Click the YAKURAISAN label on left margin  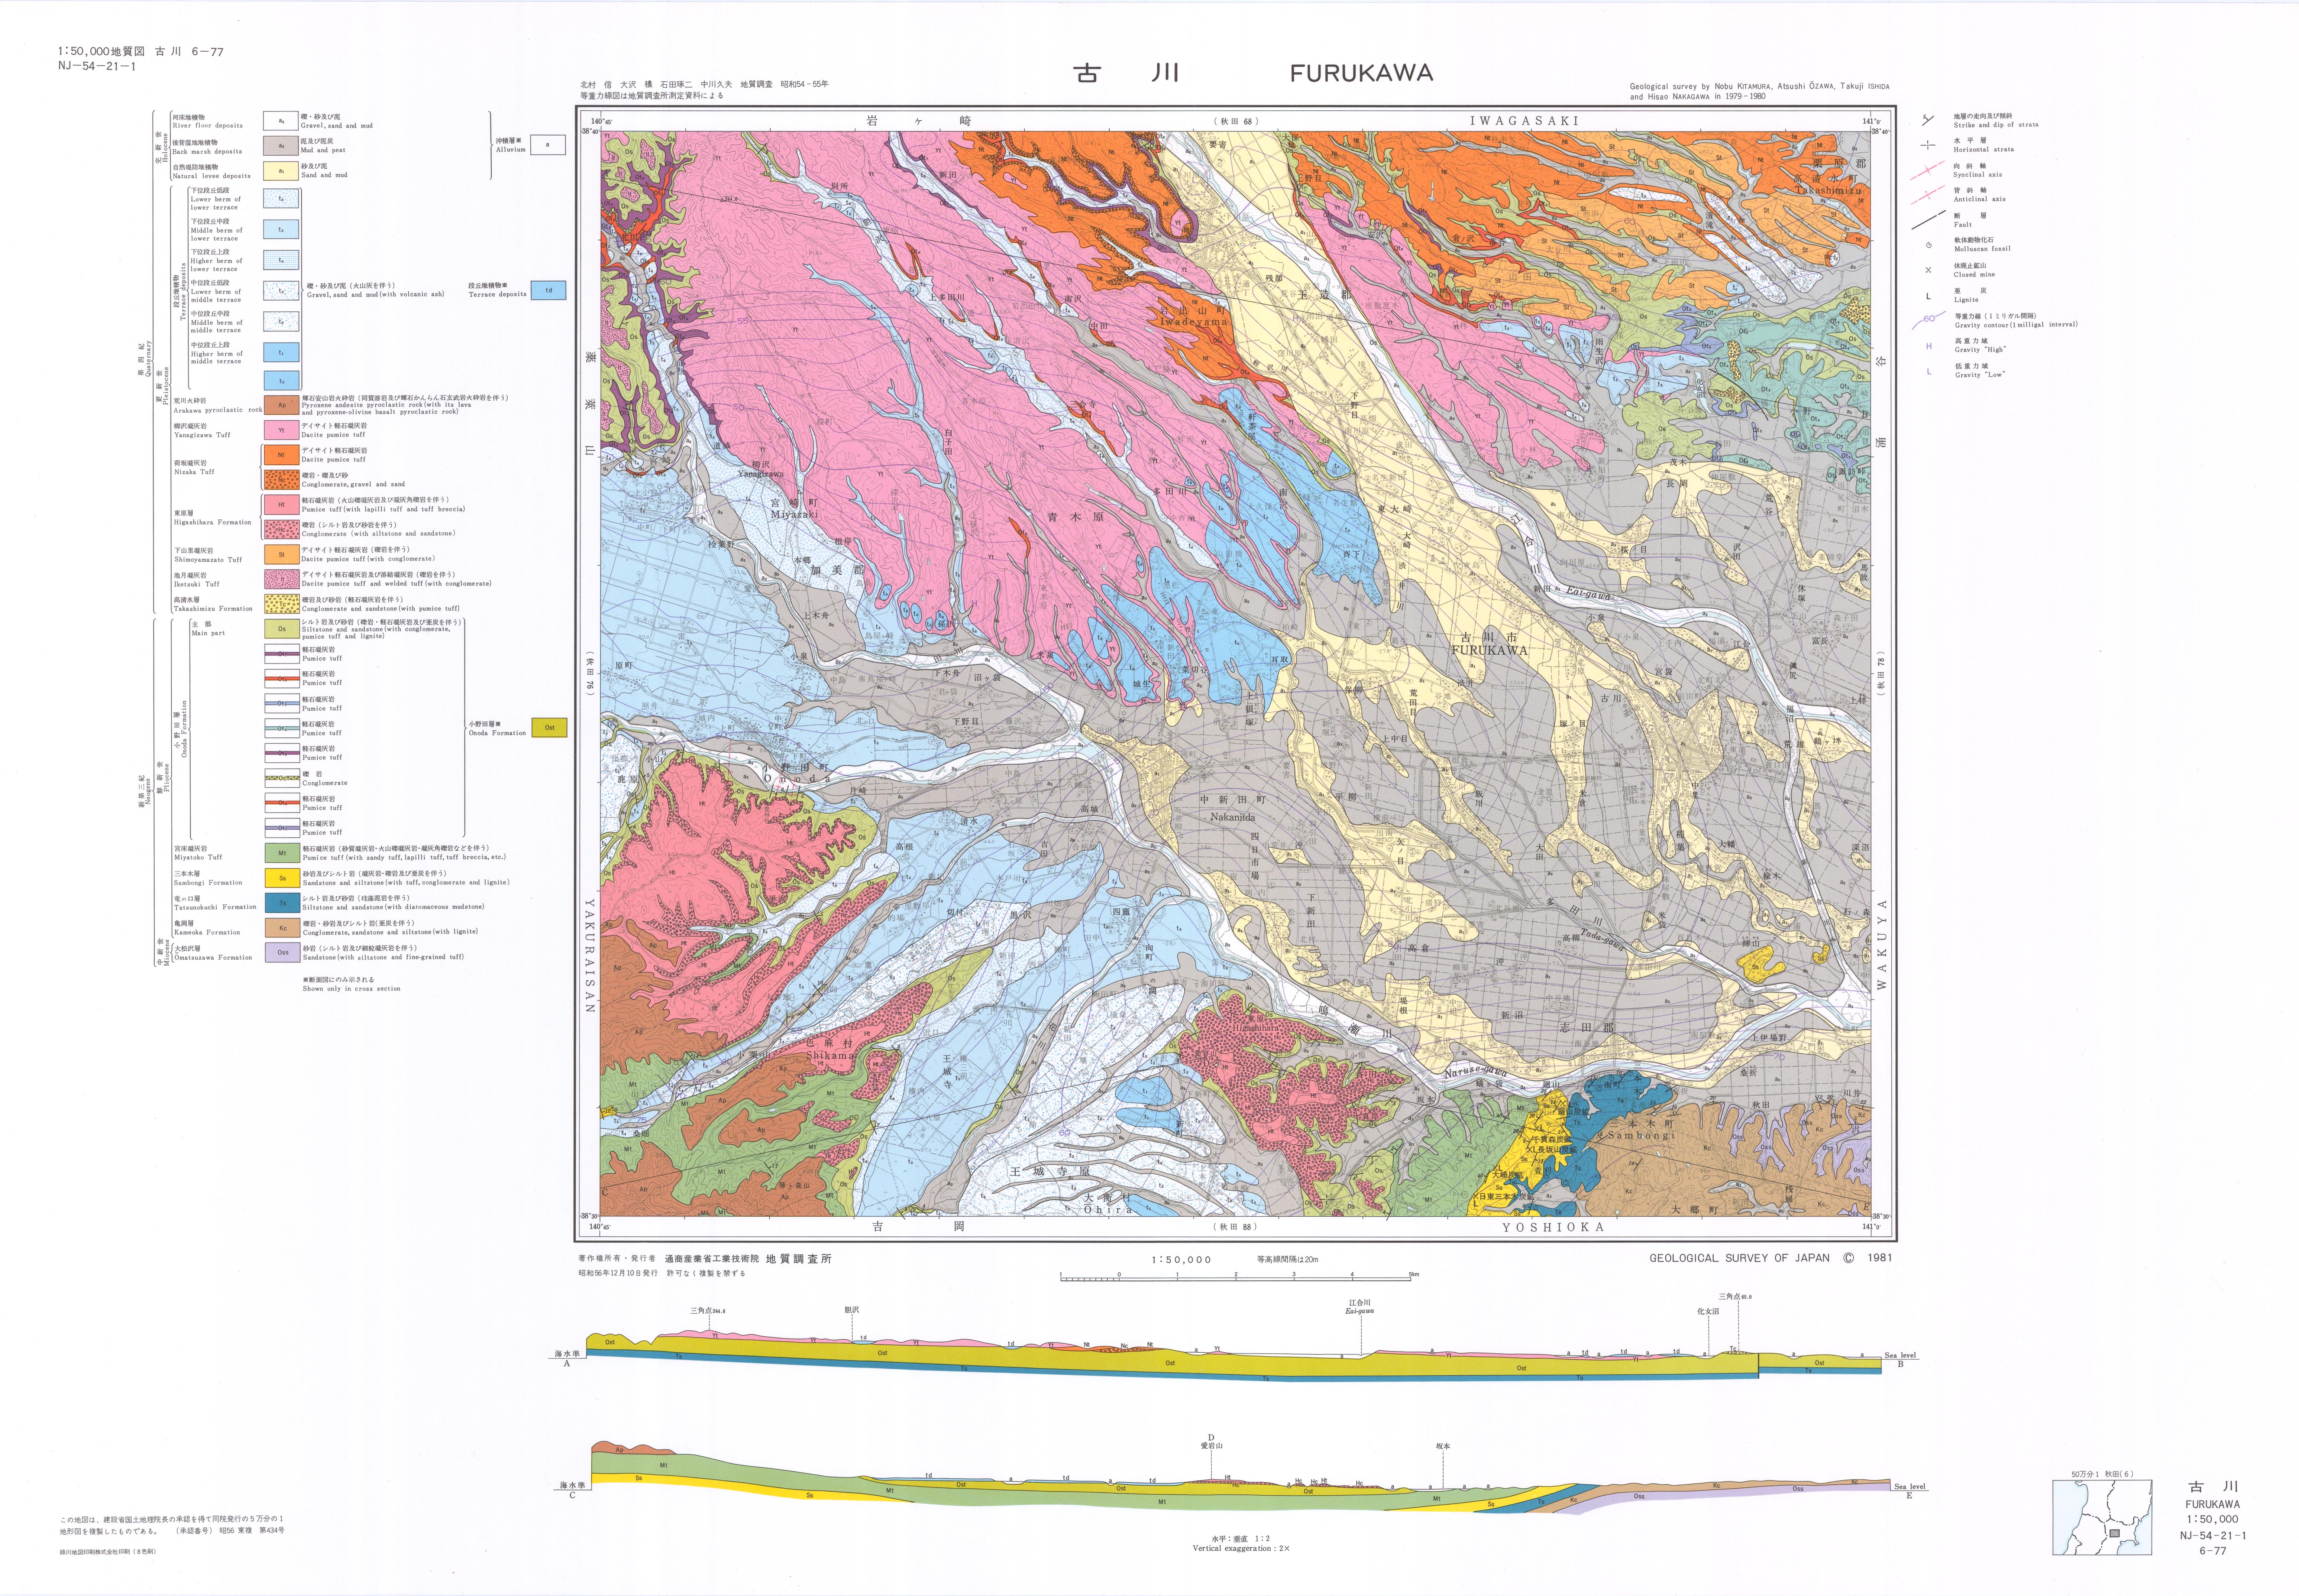point(589,955)
